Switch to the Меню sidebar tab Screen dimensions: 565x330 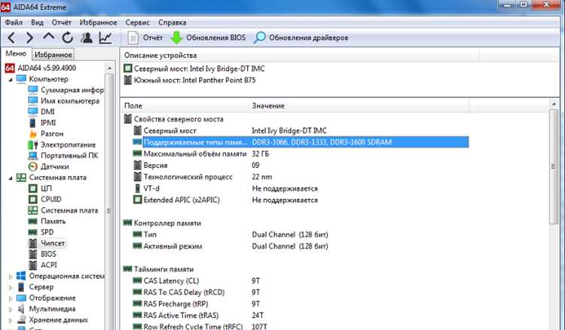click(x=16, y=53)
